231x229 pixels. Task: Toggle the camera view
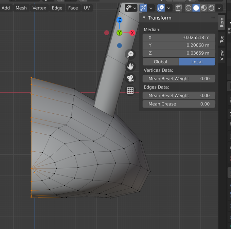coord(130,78)
